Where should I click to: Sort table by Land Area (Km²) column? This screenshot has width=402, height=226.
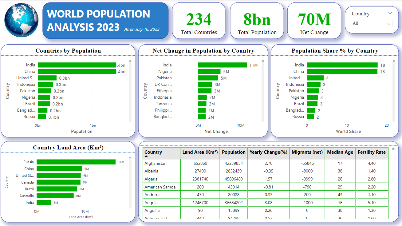(x=200, y=152)
